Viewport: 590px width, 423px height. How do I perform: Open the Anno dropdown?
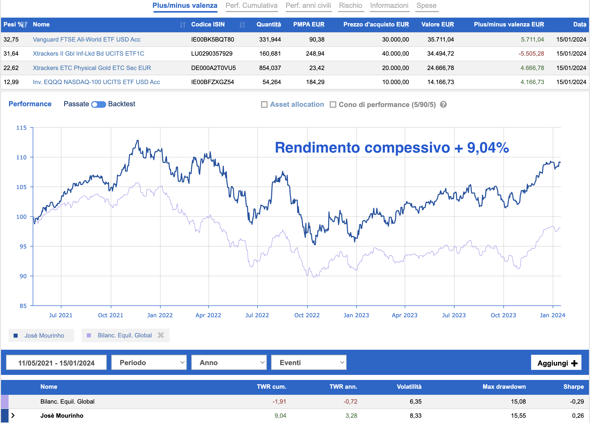229,363
